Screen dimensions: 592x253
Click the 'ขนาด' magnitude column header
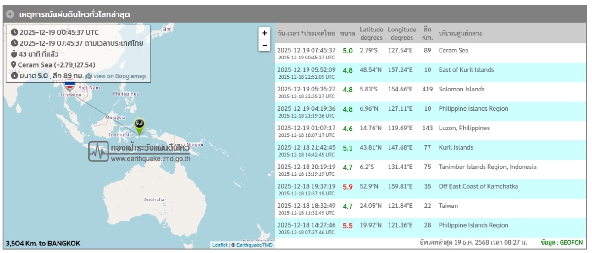[x=347, y=33]
